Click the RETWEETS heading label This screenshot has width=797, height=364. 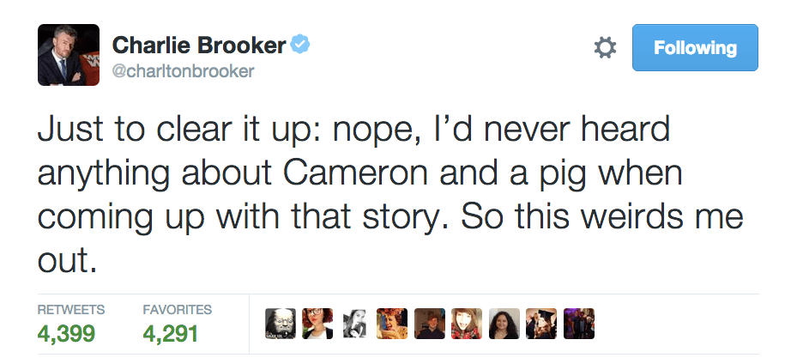point(70,310)
